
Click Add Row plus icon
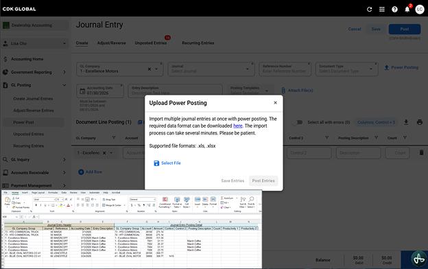[81, 172]
